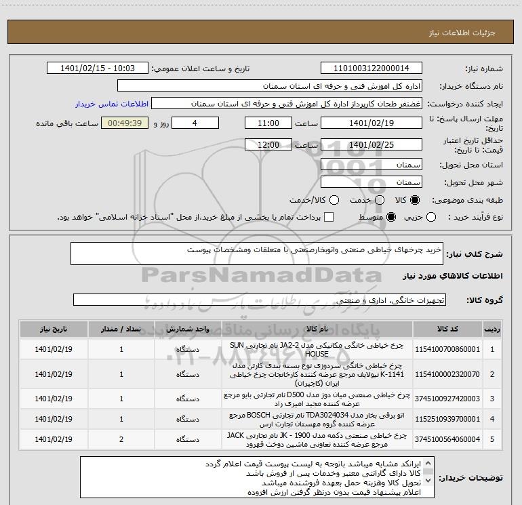Click the D500 industrial sewing machine name
The image size is (522, 505).
[x=317, y=399]
